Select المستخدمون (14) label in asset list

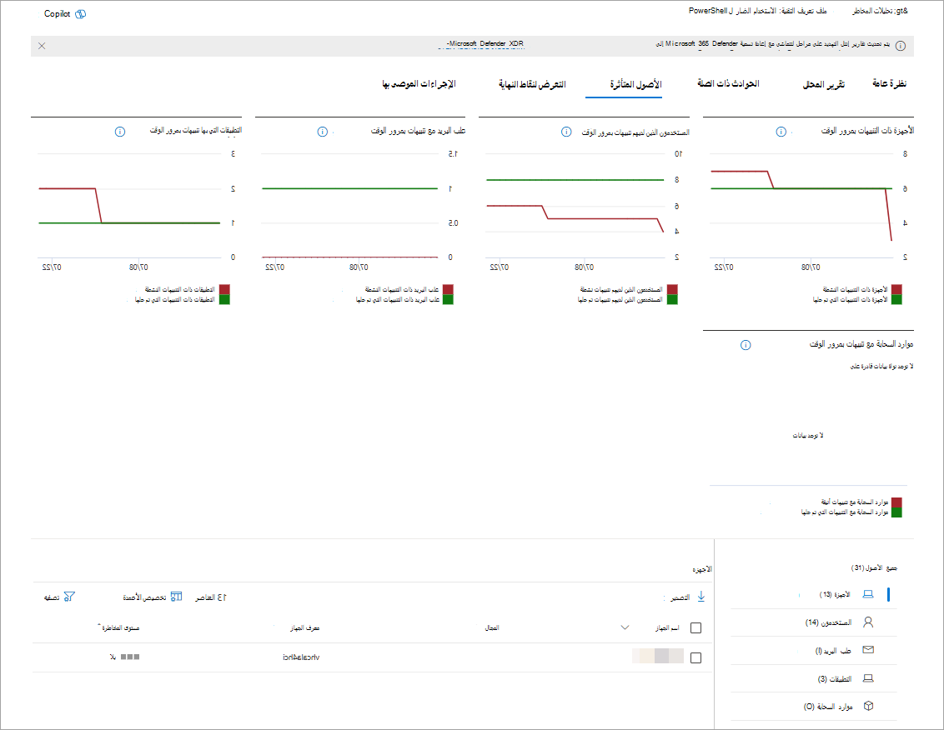828,622
